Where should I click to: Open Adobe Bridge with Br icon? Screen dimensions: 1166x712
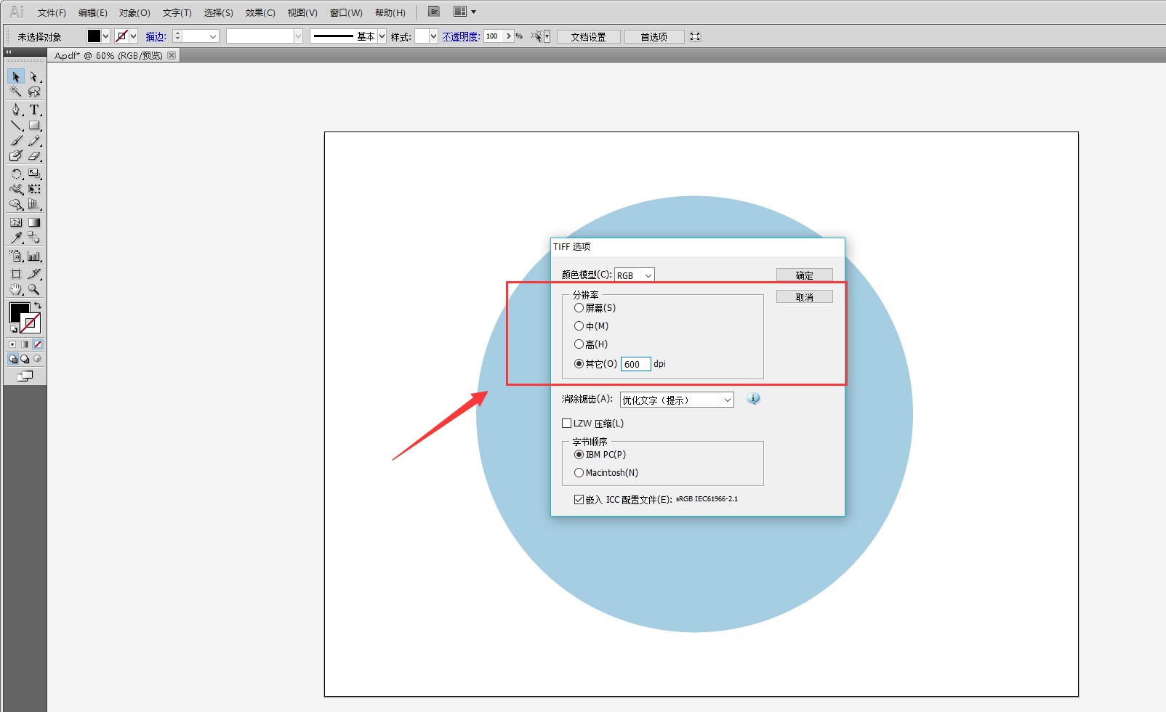434,12
